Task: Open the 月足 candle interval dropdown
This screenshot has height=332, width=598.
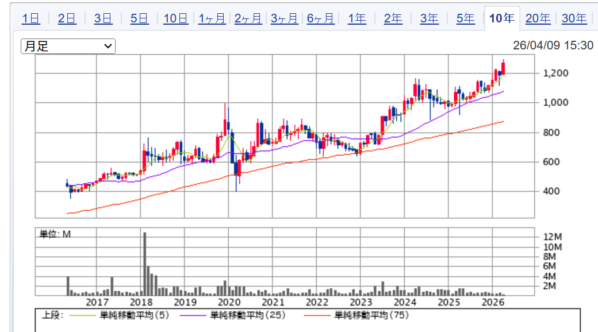Action: [68, 47]
